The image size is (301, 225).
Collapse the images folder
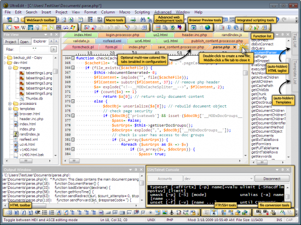[x=10, y=68]
